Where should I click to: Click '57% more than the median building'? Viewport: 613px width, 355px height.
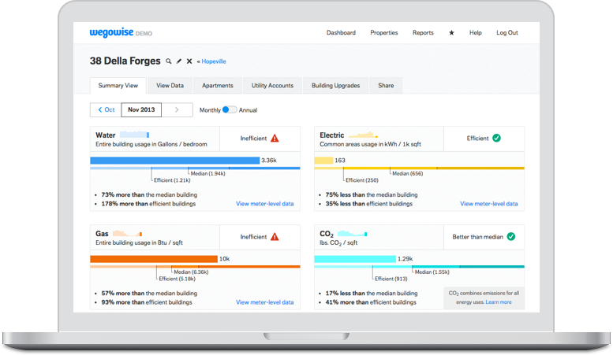149,294
